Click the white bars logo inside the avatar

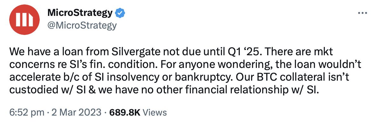[x=24, y=20]
